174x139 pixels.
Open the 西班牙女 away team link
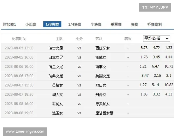(x=102, y=48)
